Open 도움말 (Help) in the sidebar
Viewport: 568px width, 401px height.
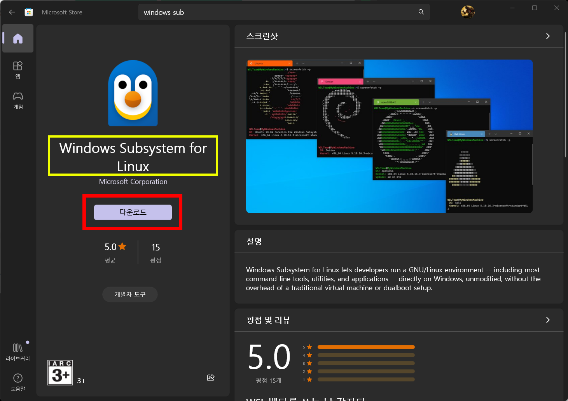[18, 382]
